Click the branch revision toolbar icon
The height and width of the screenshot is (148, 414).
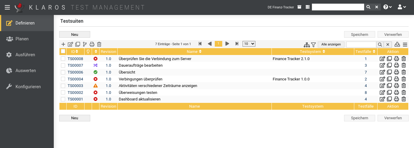pyautogui.click(x=85, y=44)
